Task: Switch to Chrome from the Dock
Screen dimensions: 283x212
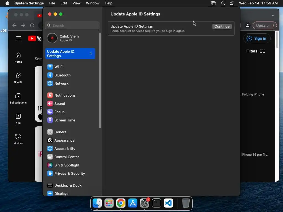Action: pos(121,203)
